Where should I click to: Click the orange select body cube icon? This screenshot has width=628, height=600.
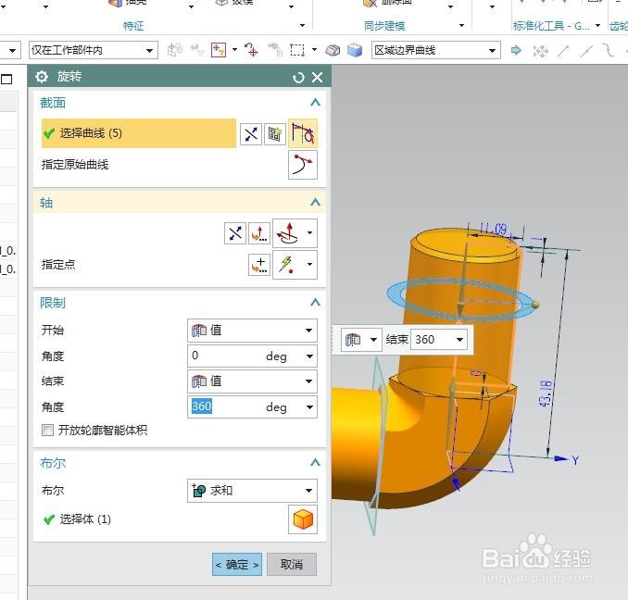coord(303,519)
